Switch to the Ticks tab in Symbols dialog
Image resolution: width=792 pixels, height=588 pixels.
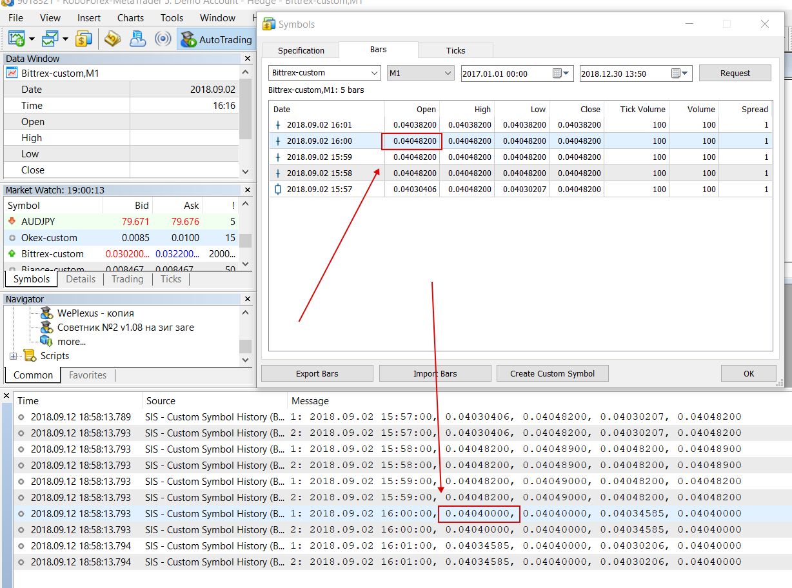[455, 50]
